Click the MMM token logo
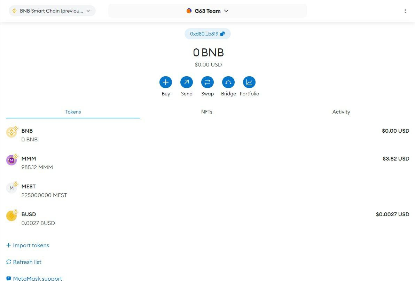The height and width of the screenshot is (281, 415). (11, 160)
